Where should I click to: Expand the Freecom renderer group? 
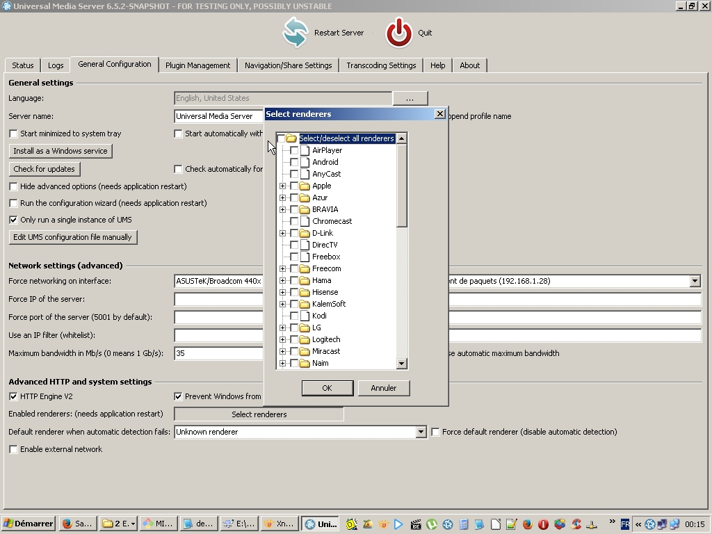282,268
